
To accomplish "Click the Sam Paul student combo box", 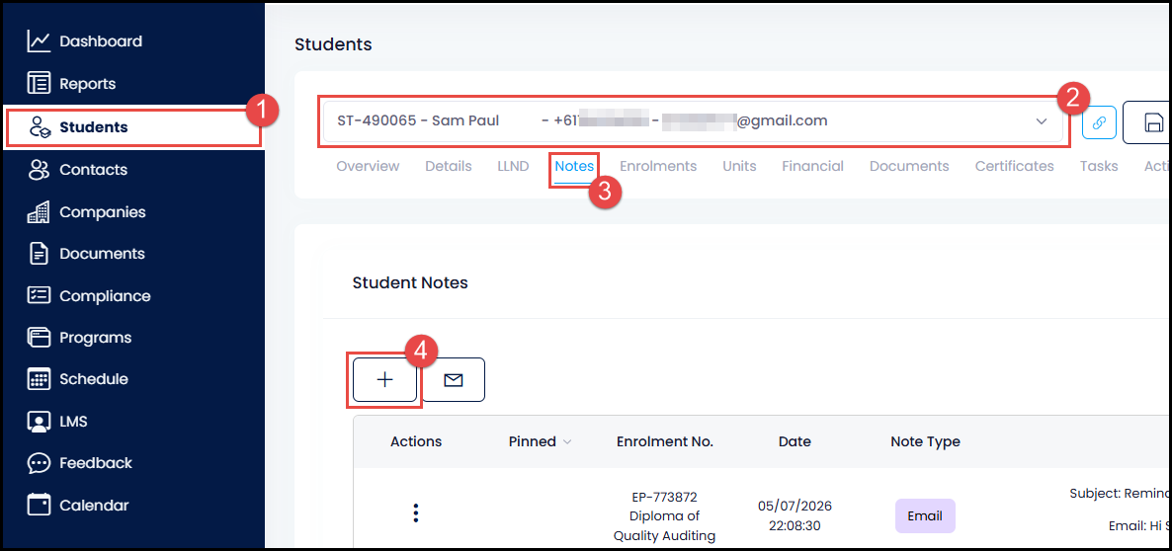I will 693,121.
